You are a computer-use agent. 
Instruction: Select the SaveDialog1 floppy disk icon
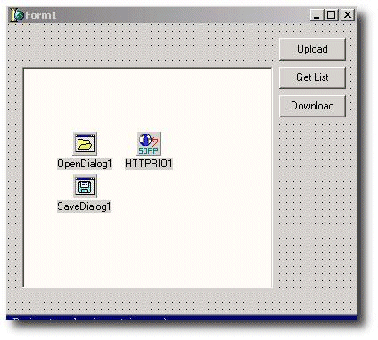[x=85, y=186]
